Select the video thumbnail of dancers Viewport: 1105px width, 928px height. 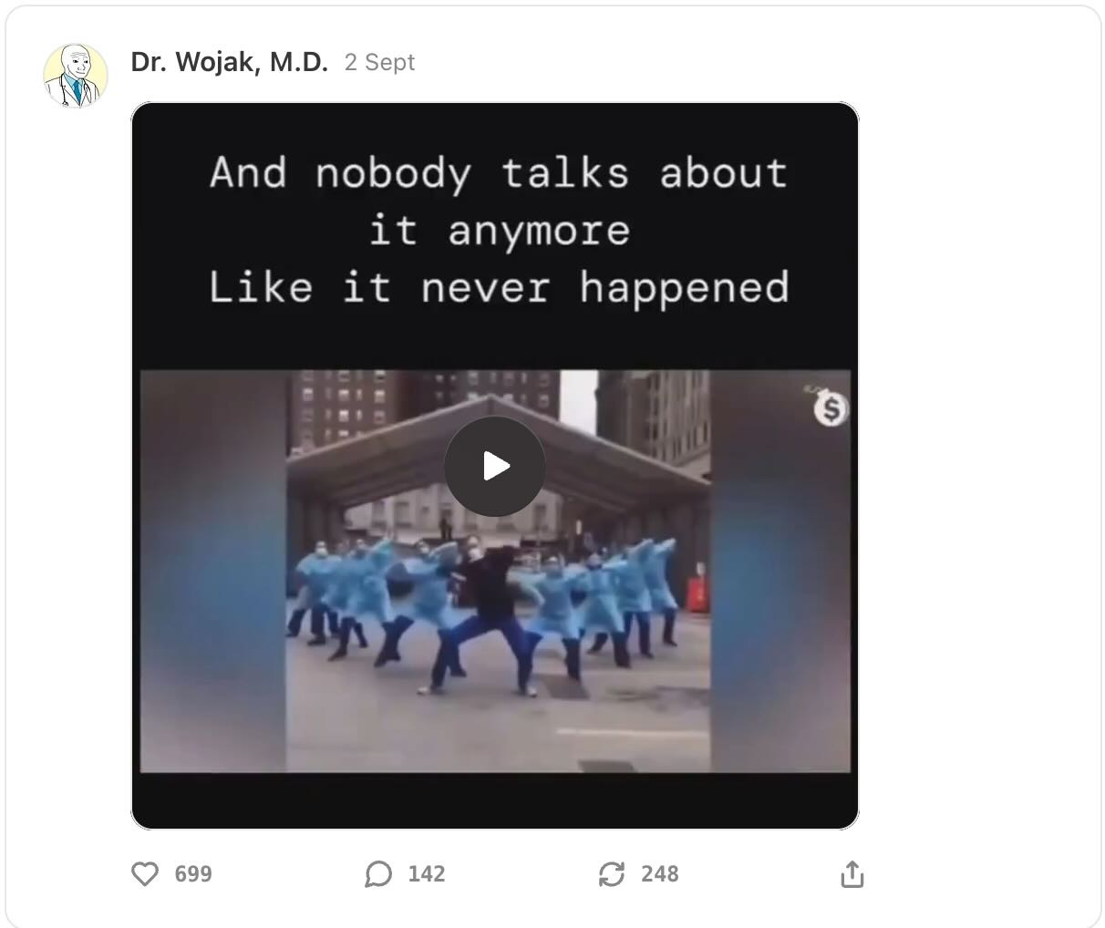[x=495, y=571]
